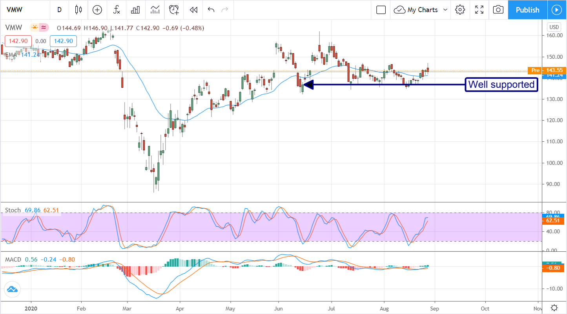The image size is (567, 314).
Task: Click the MACD indicator legend label
Action: click(x=14, y=259)
